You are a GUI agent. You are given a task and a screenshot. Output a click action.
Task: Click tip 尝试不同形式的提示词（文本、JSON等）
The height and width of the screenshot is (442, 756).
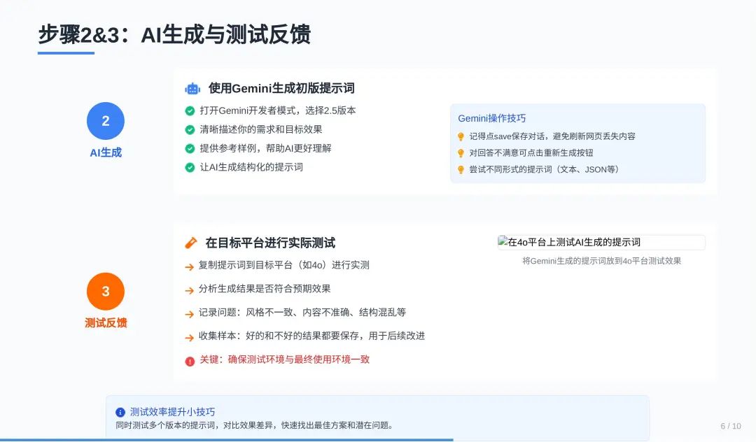coord(544,169)
